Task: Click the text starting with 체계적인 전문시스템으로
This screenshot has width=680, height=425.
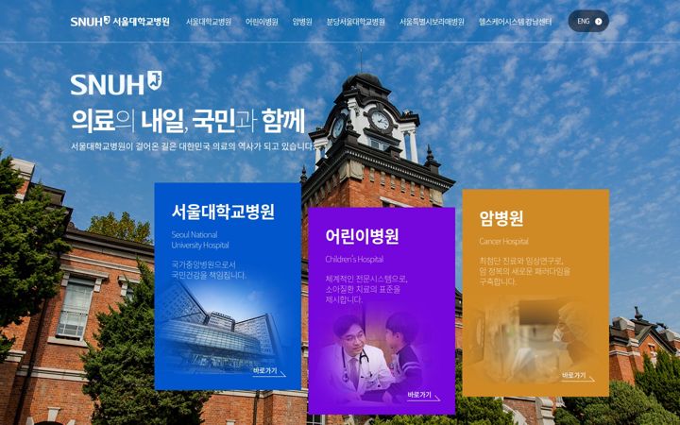Action: [366, 289]
